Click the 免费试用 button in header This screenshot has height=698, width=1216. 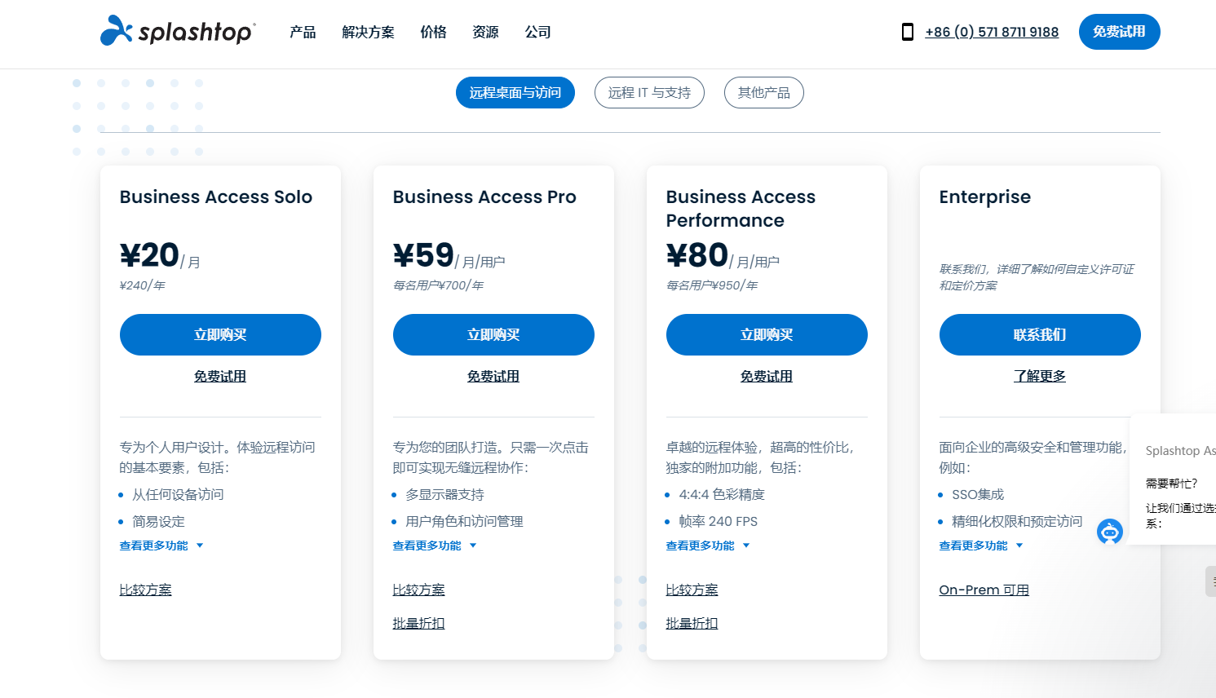click(1119, 32)
